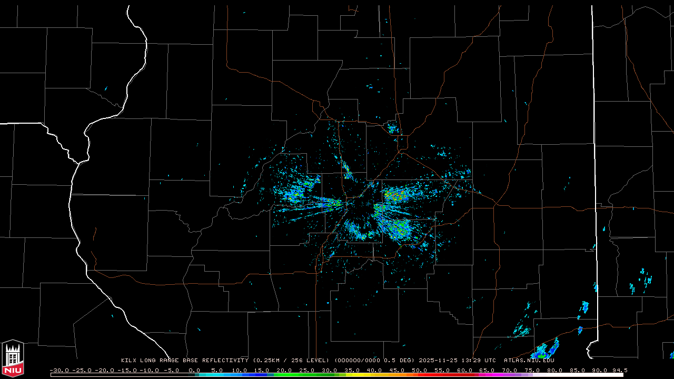
Task: Click the small isolated echo north of radar
Action: (392, 128)
